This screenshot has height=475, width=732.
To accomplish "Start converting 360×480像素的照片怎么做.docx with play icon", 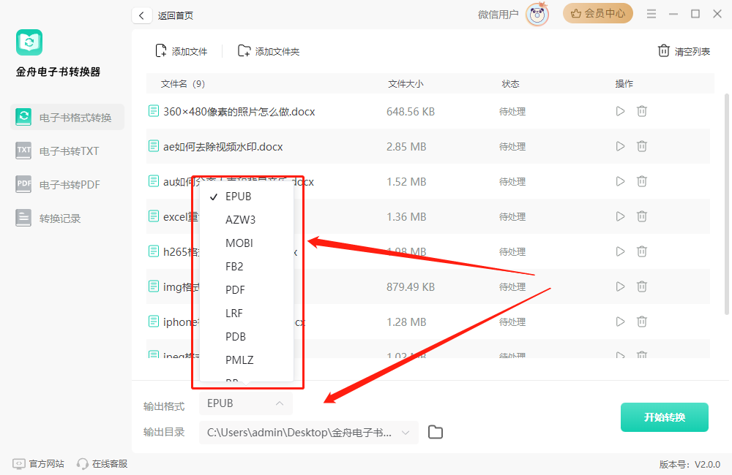I will pyautogui.click(x=620, y=112).
